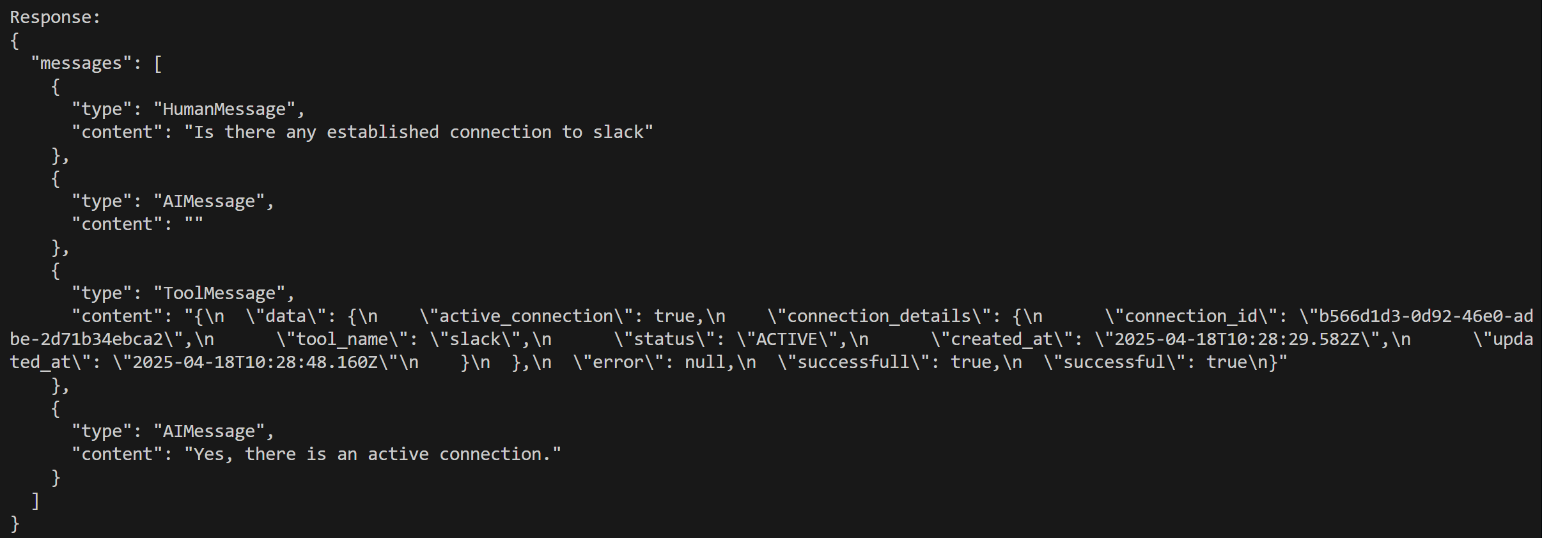Click the closing square bracket of the messages array
Image resolution: width=1542 pixels, height=538 pixels.
[35, 500]
